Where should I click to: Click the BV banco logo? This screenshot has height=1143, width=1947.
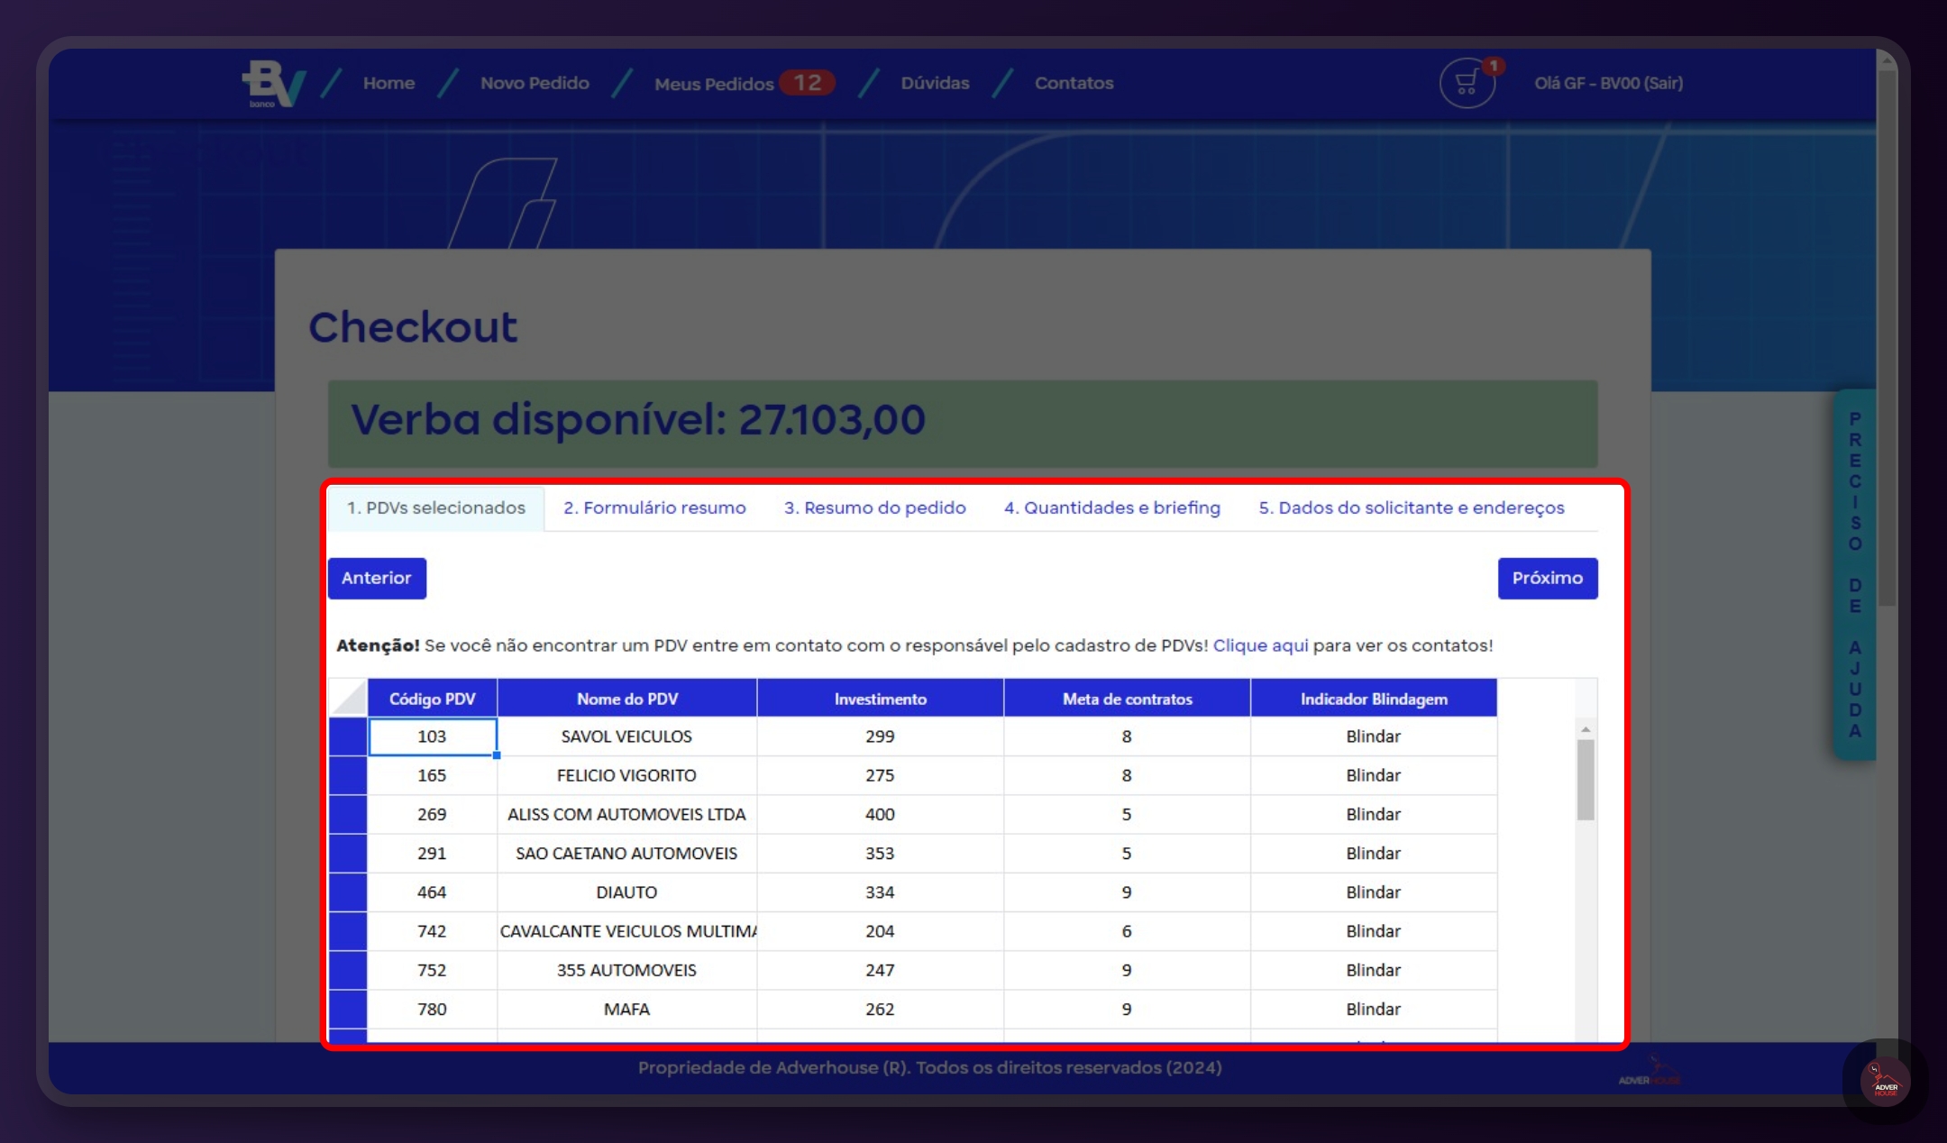(x=273, y=84)
